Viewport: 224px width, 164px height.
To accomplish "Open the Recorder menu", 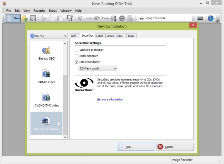I will tap(39, 11).
